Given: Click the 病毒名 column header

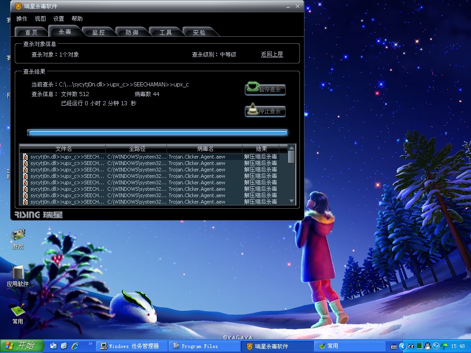Looking at the screenshot, I should [x=205, y=149].
